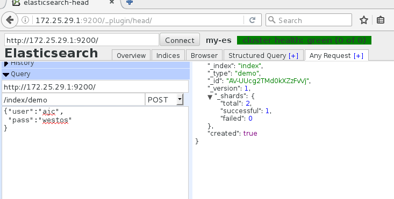Click the "created": true line
Viewport: 394px width, 199px height.
[232, 134]
